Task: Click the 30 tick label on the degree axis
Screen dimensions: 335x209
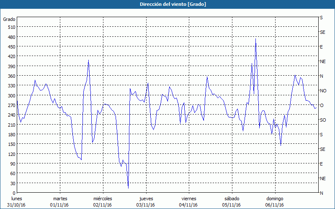Action: [13, 183]
